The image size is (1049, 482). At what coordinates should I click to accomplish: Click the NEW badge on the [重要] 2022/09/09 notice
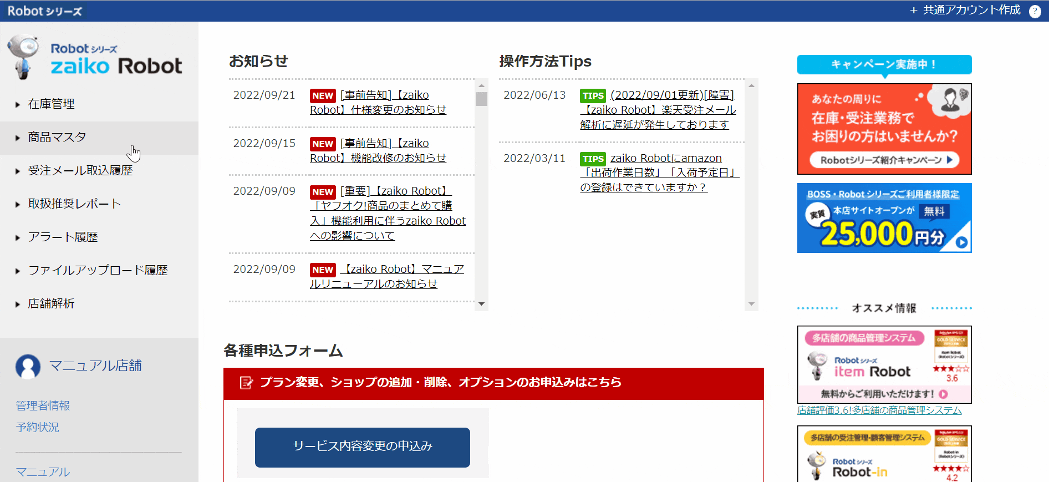point(323,192)
